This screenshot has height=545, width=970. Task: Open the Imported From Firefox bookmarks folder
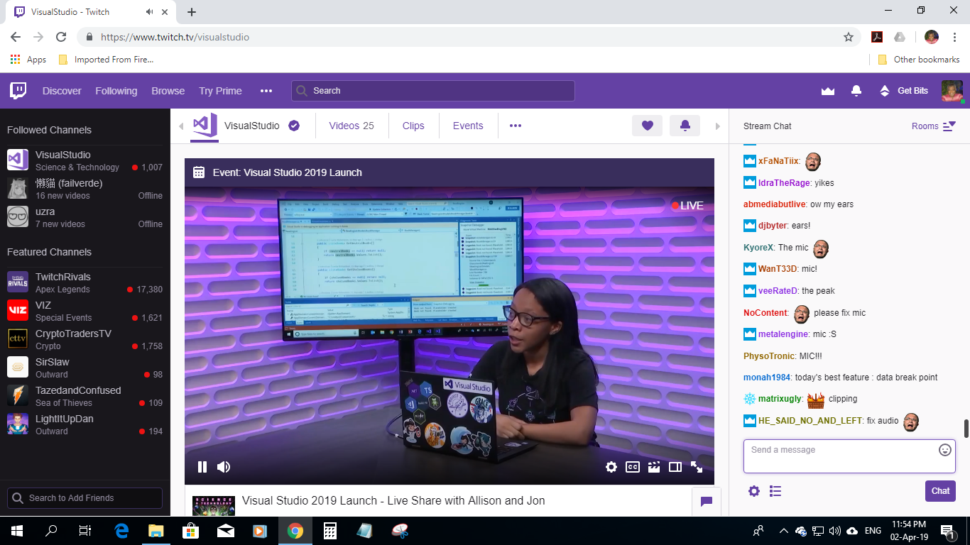tap(106, 60)
